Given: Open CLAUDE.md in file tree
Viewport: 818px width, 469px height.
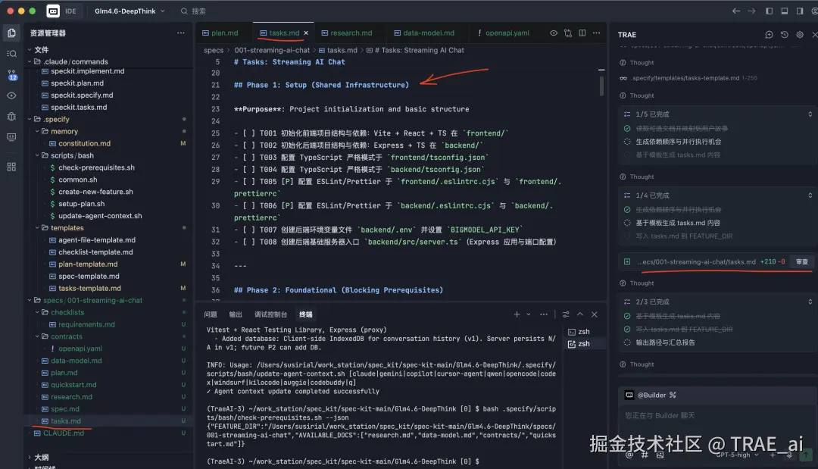Looking at the screenshot, I should click(x=63, y=433).
